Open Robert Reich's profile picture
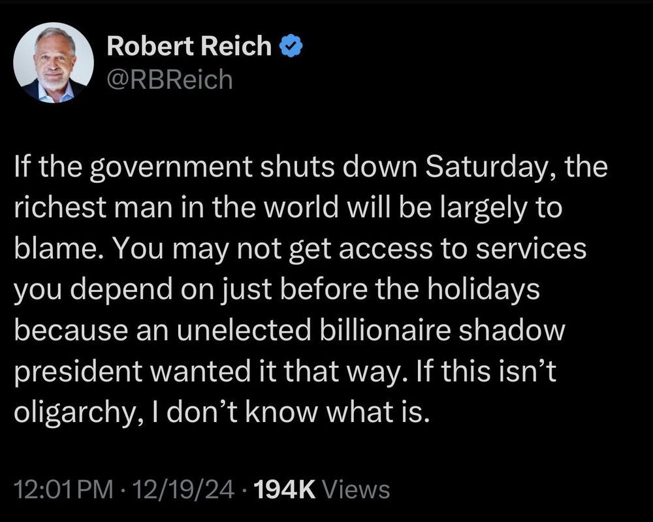Viewport: 653px width, 522px height. click(x=54, y=63)
